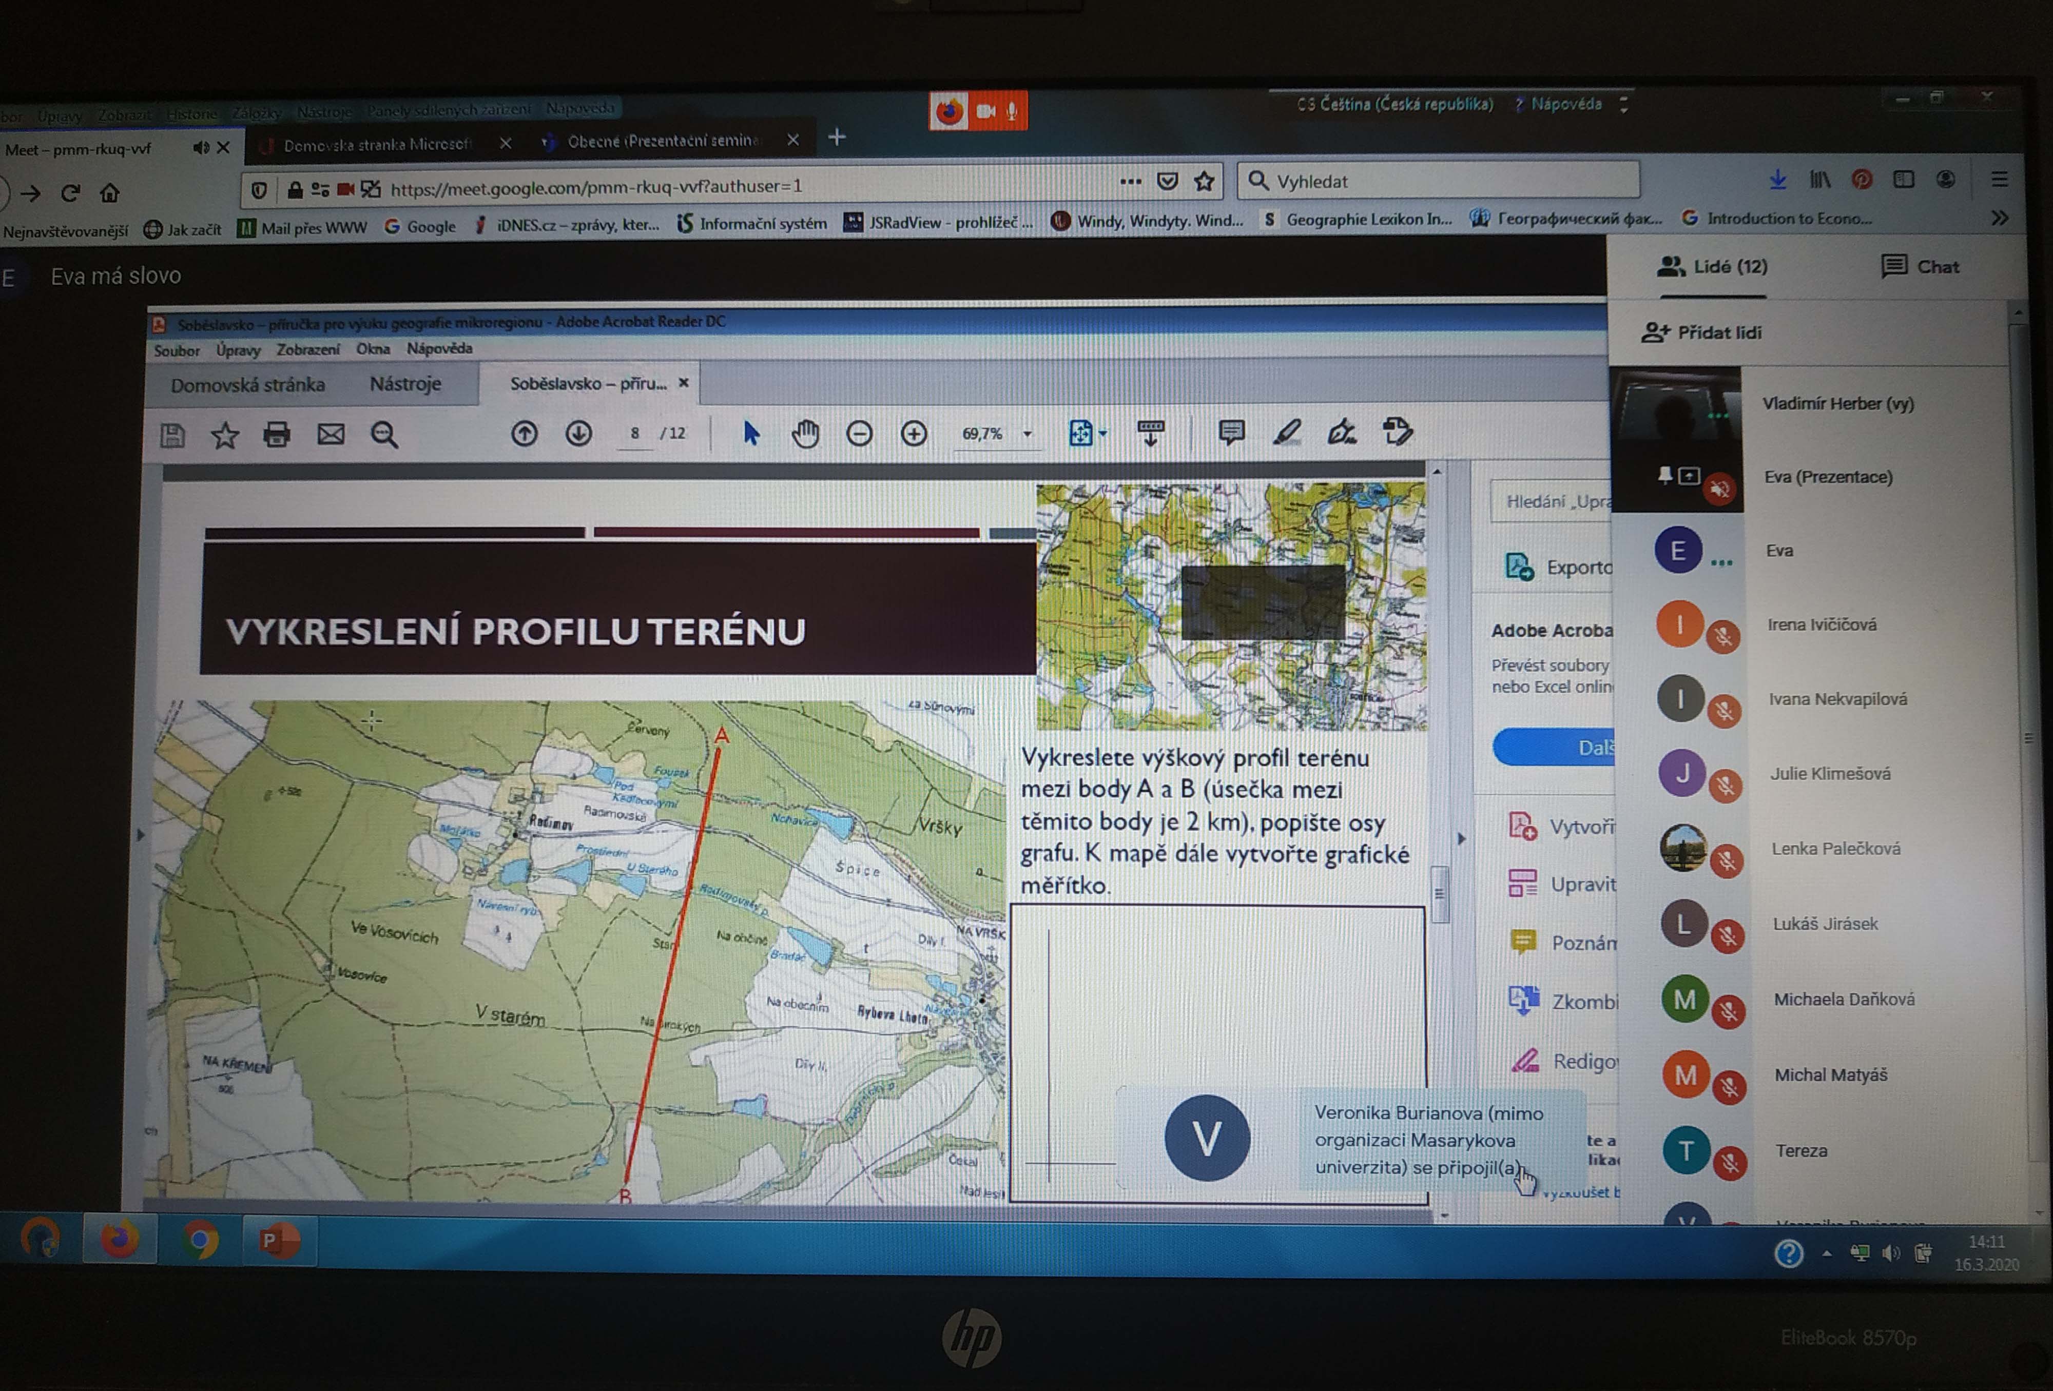2053x1391 pixels.
Task: Click the scrolling mode icon in Acrobat
Action: (1150, 433)
